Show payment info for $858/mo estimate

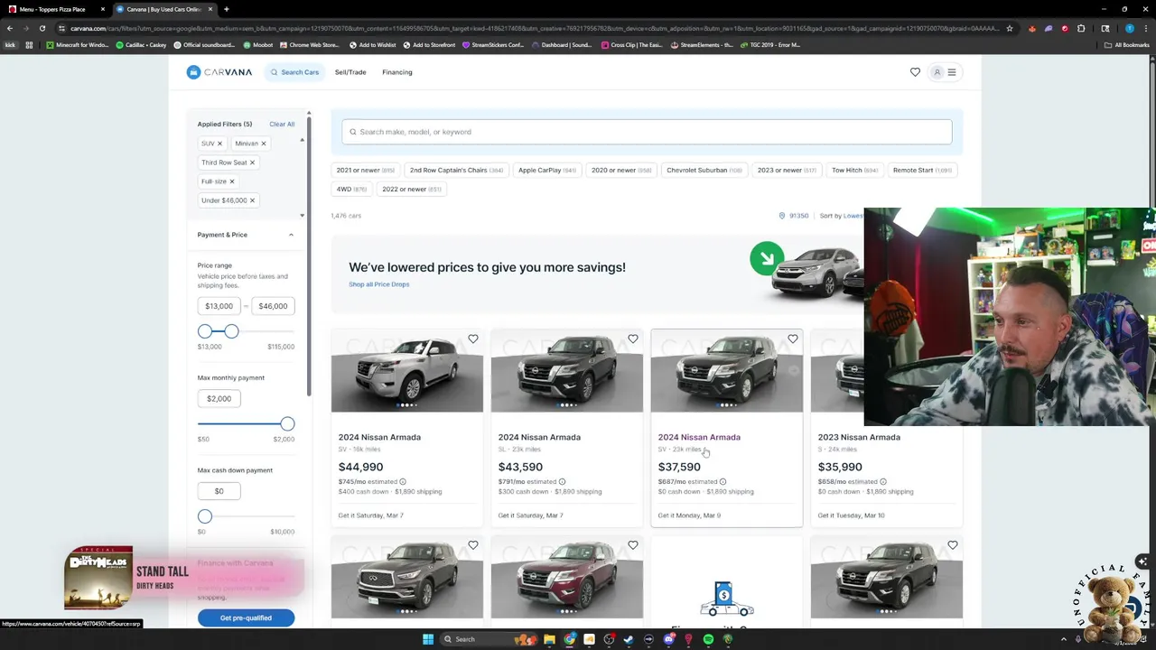883,482
